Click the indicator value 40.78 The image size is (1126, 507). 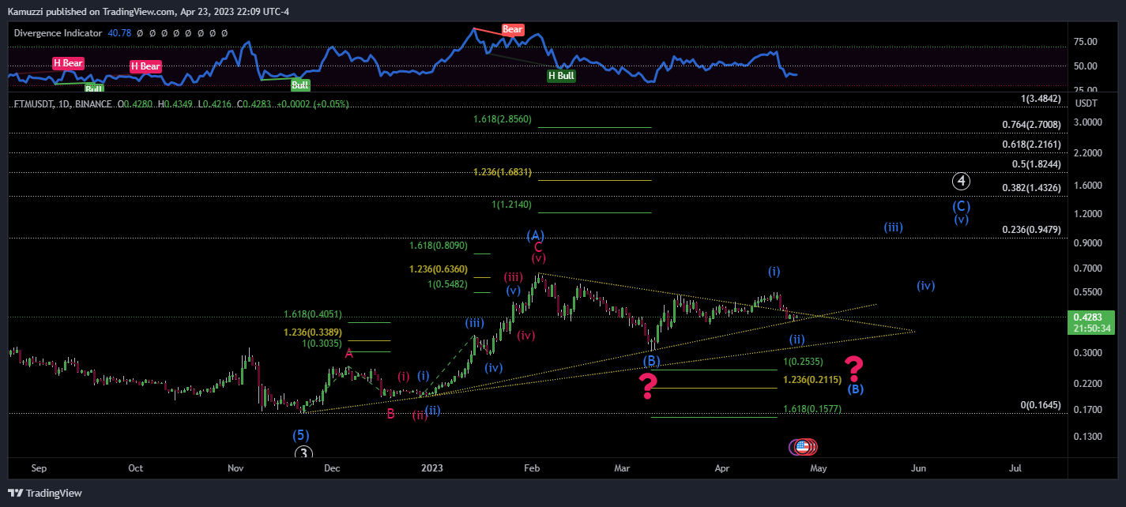(119, 33)
